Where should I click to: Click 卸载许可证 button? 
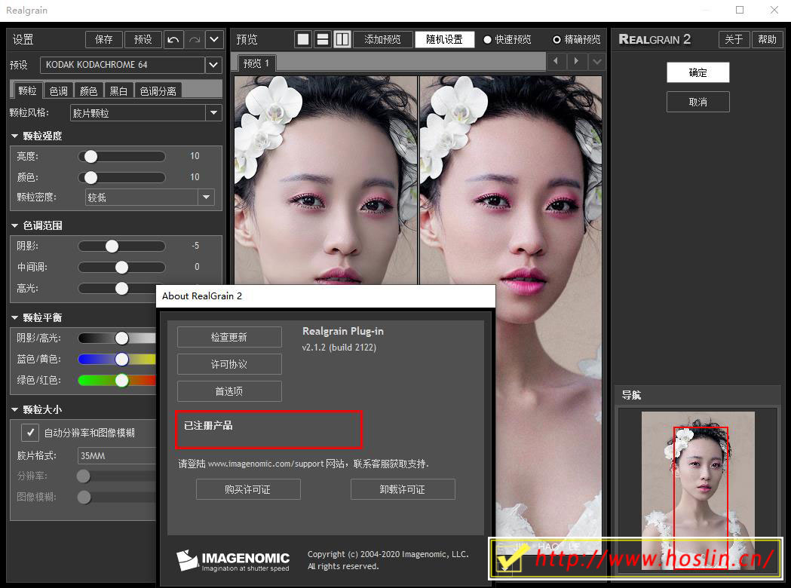pyautogui.click(x=403, y=489)
